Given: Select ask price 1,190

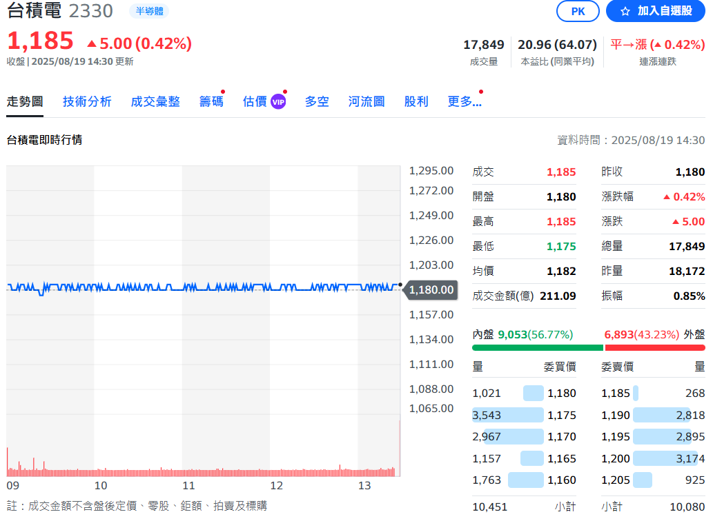Looking at the screenshot, I should (x=616, y=416).
